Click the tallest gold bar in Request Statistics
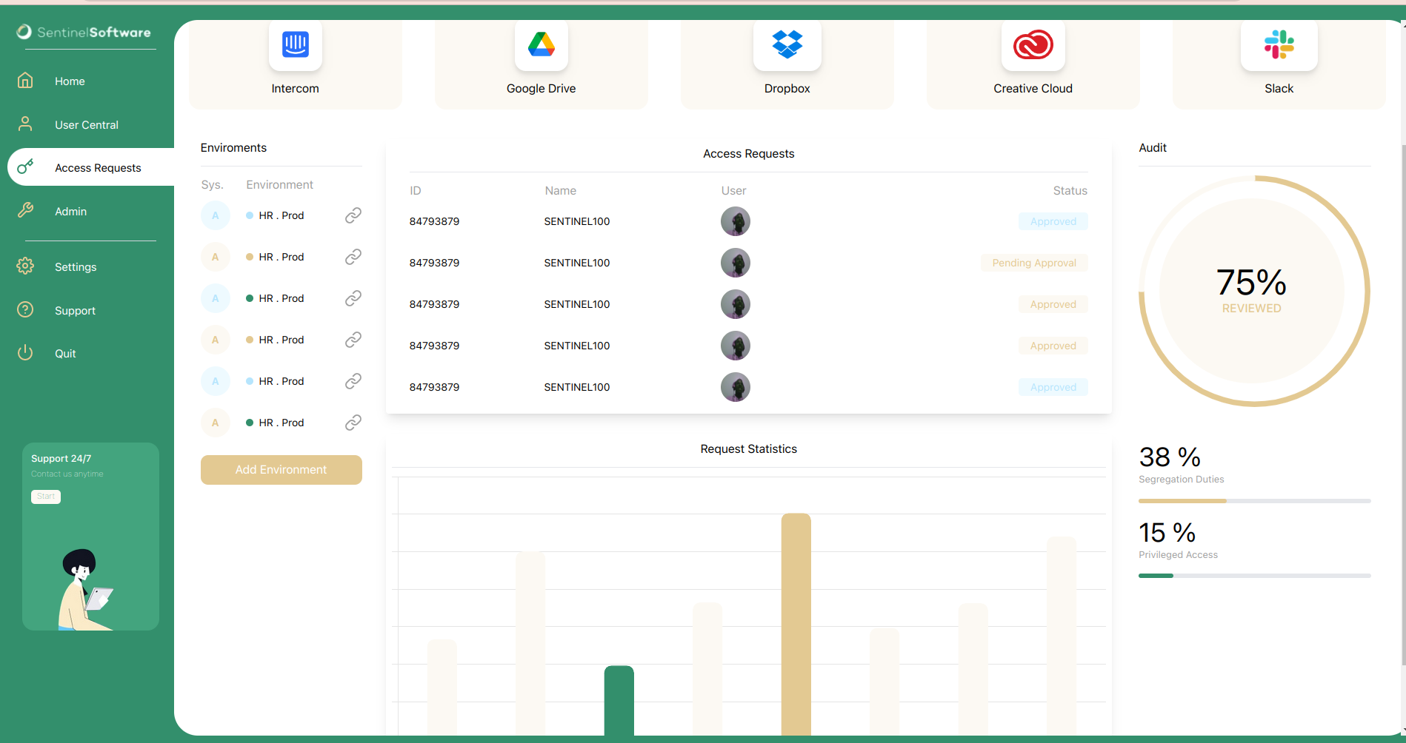 (796, 624)
